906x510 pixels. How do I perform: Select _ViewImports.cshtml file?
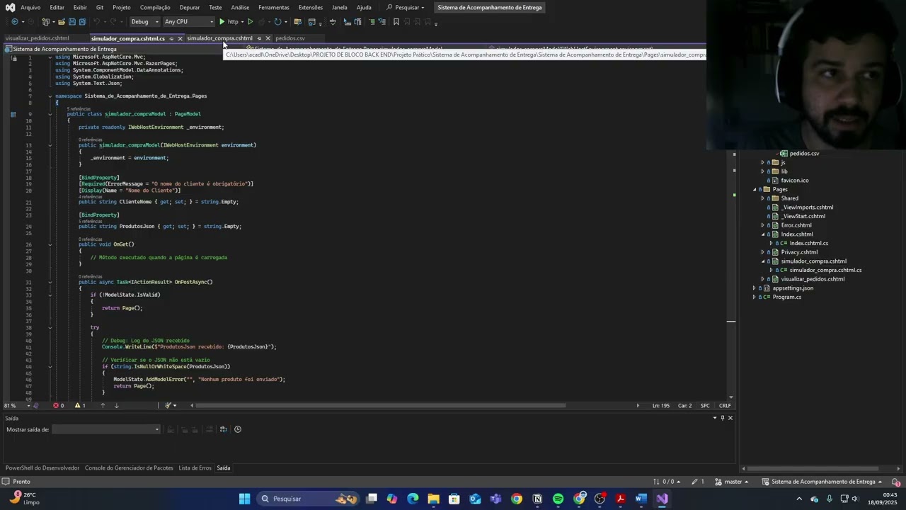[x=807, y=208]
